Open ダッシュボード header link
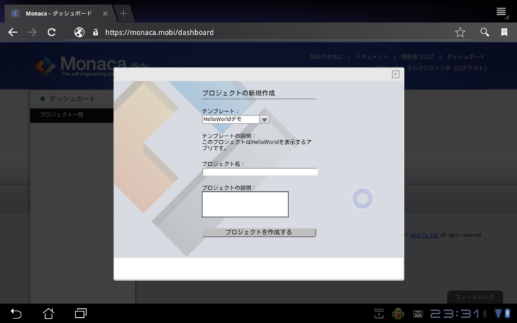 pos(465,57)
